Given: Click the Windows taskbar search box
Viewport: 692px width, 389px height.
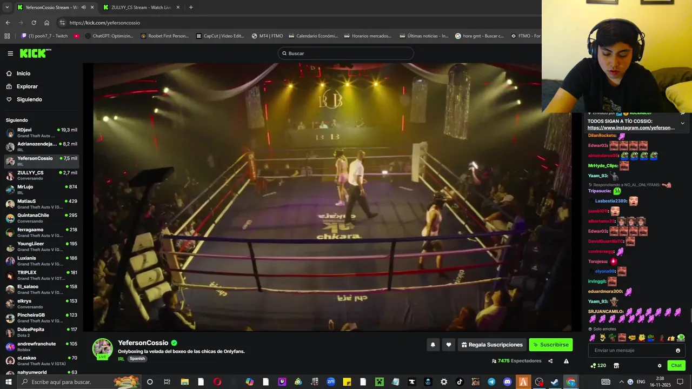Looking at the screenshot, I should pyautogui.click(x=80, y=382).
